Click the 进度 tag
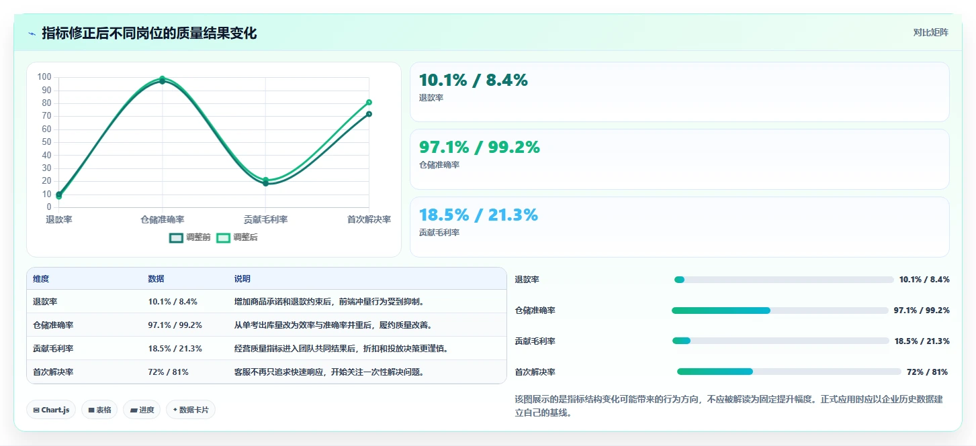The image size is (976, 446). click(142, 410)
